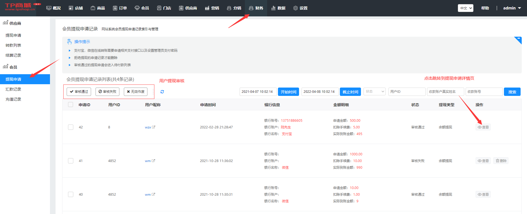This screenshot has height=214, width=527.
Task: Click the 审核失败 reject button
Action: [x=107, y=92]
